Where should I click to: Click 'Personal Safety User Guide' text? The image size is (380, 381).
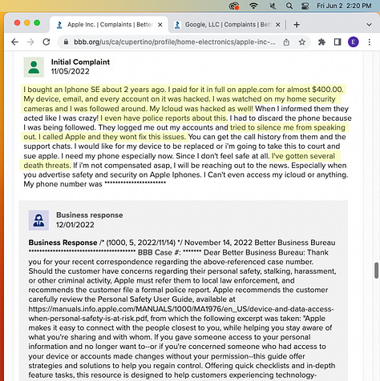(x=145, y=299)
